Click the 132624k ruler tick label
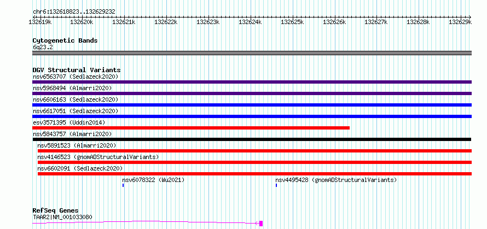 pyautogui.click(x=250, y=22)
